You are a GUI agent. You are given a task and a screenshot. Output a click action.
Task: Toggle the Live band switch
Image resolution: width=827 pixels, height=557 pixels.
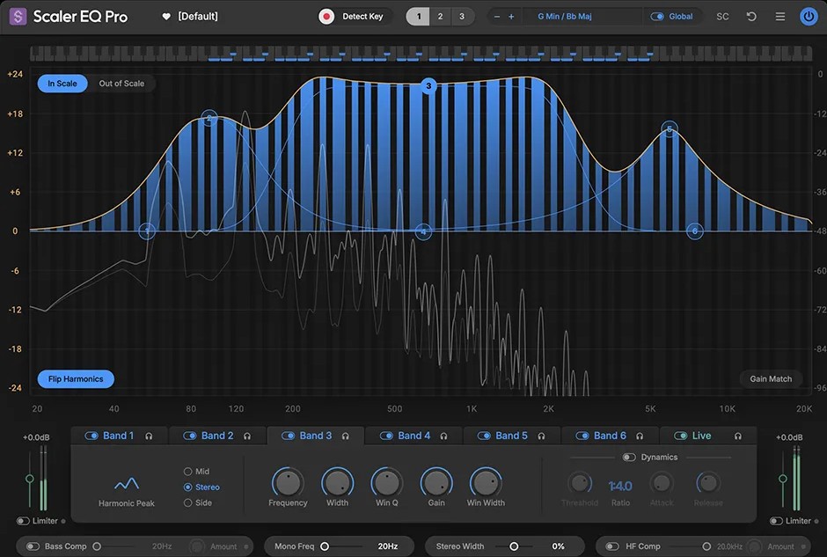(x=680, y=436)
